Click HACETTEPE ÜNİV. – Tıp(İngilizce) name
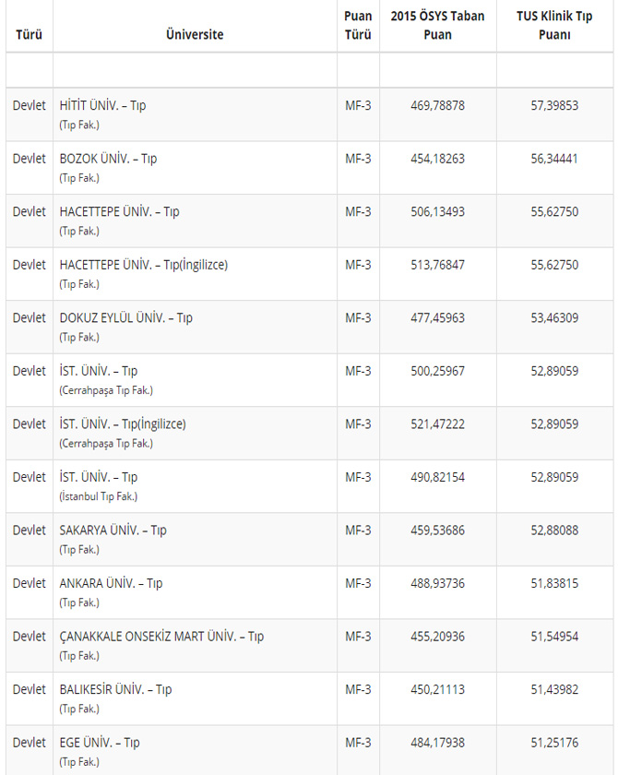618x775 pixels. (143, 265)
